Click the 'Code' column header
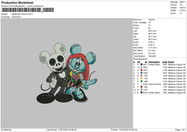Screen dimensions: 187x132 point(165,62)
